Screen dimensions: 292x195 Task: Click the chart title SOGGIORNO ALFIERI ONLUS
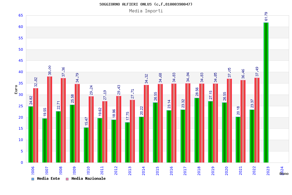pyautogui.click(x=146, y=4)
